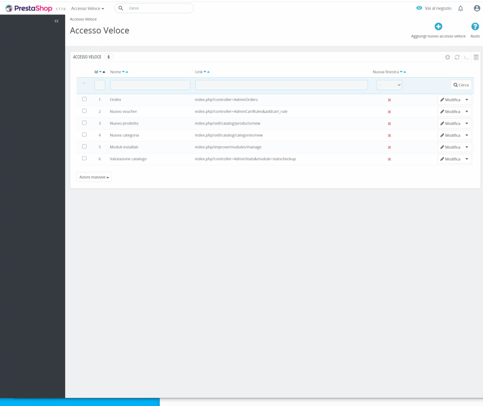Sort Nome column ascending arrow

coord(127,72)
